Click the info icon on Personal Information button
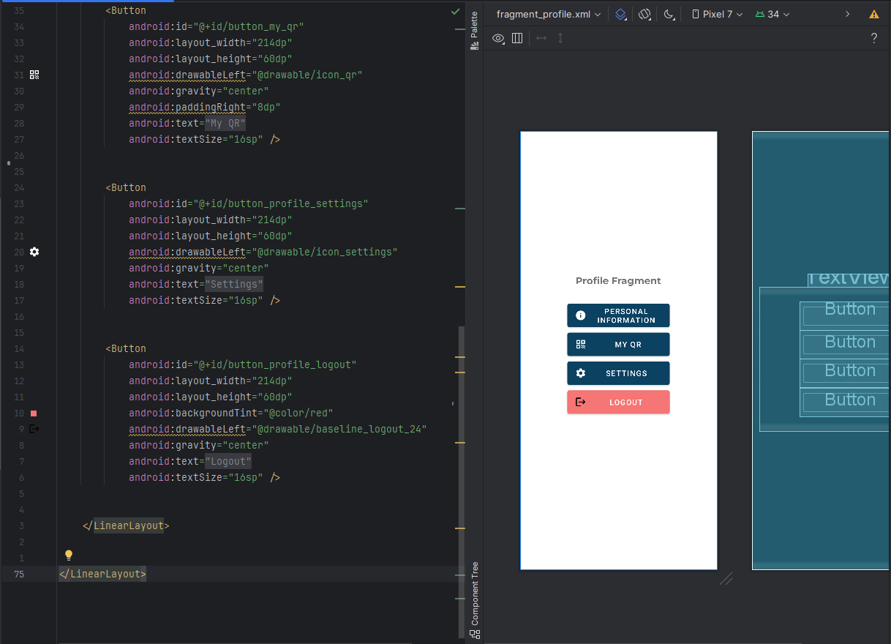Viewport: 891px width, 644px height. (x=581, y=315)
